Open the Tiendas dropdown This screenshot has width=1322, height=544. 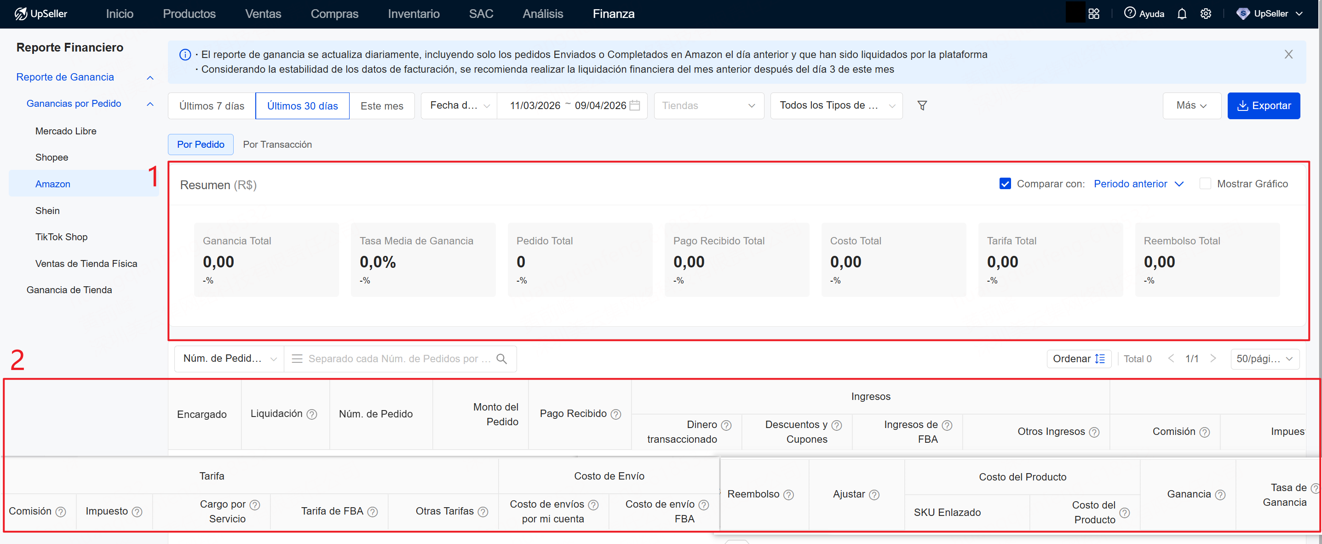pyautogui.click(x=708, y=106)
